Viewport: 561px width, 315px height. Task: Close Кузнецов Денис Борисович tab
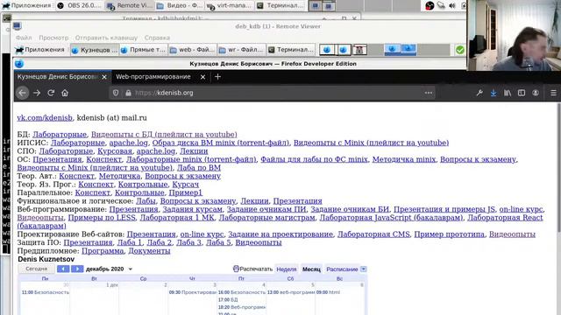104,77
